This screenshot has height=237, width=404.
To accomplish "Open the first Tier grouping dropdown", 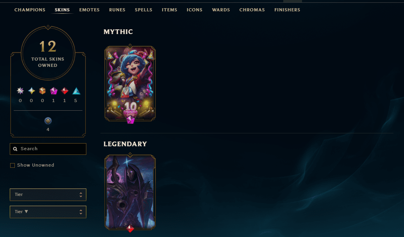I will pyautogui.click(x=48, y=195).
